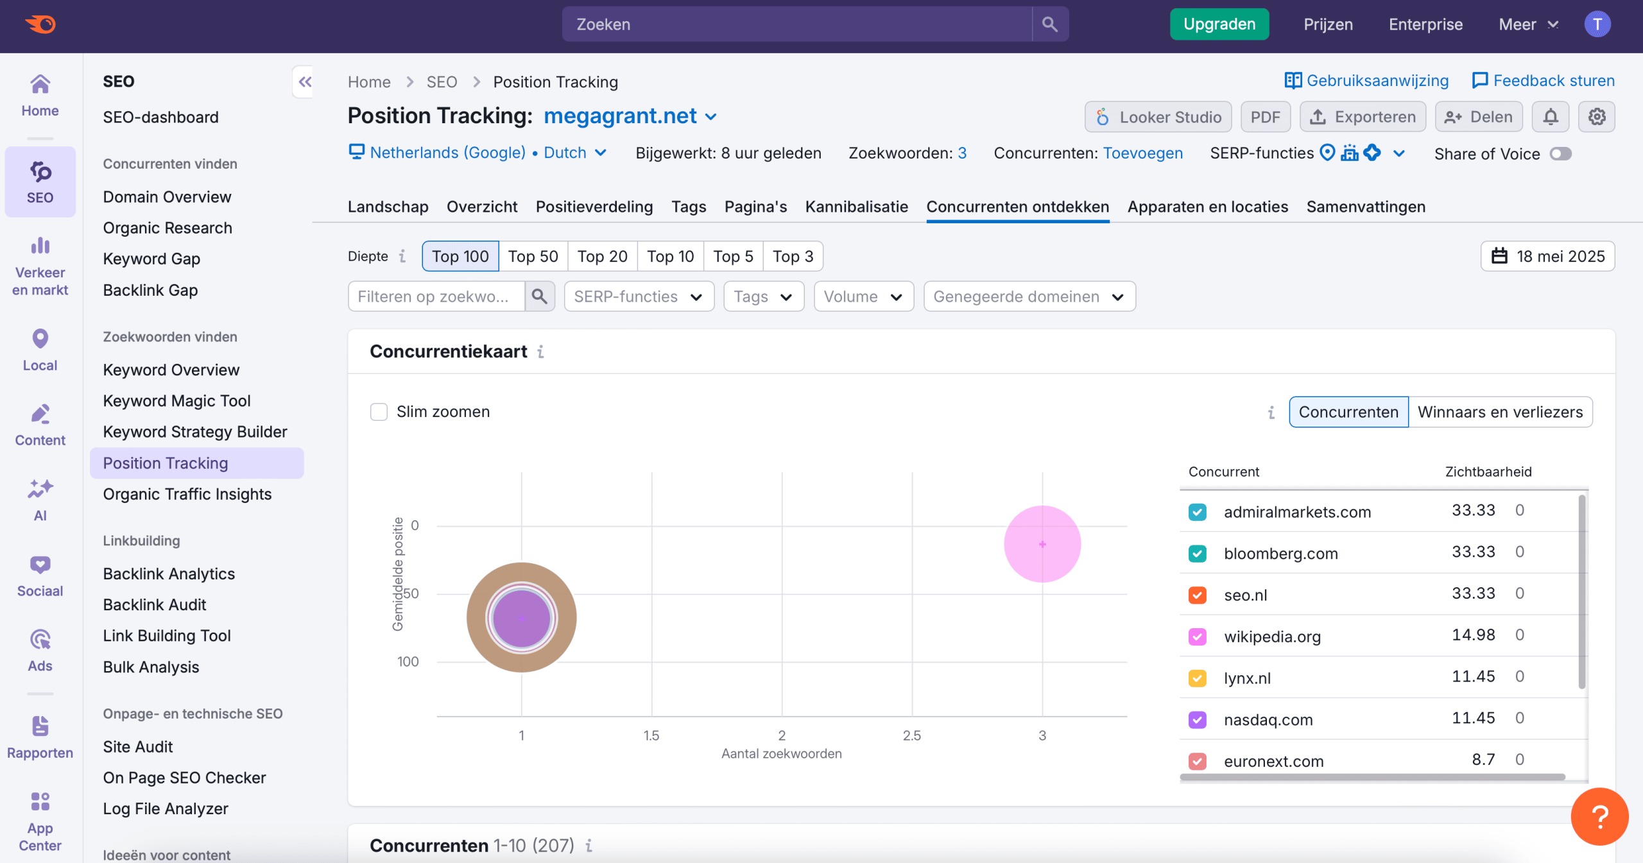
Task: Open AI section in left rail
Action: (40, 500)
